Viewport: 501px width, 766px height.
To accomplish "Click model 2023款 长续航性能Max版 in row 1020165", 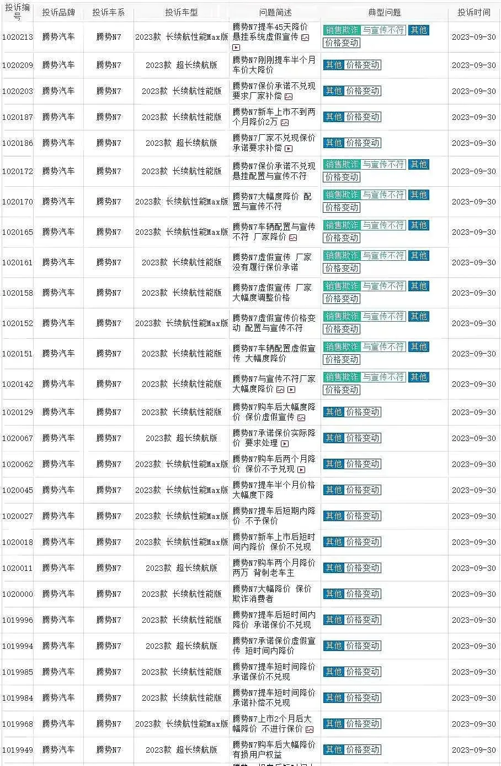I will (x=182, y=232).
